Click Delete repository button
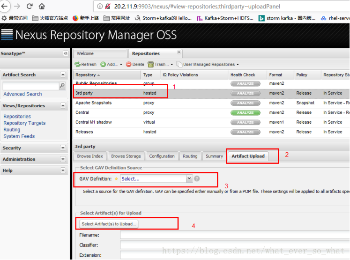The width and height of the screenshot is (350, 260). 135,64
